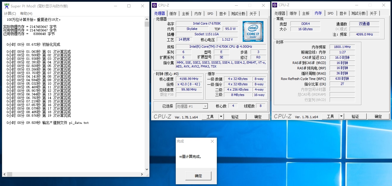Viewport: 392px width, 186px height.
Task: Click the Intel Core i7 processor badge
Action: click(x=253, y=31)
